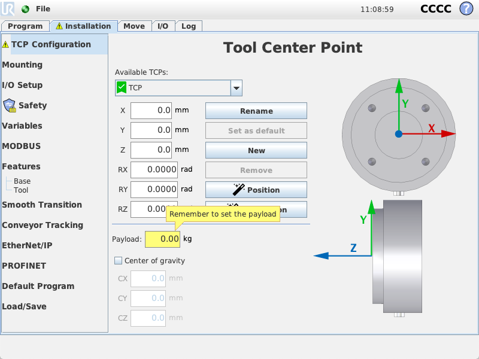The width and height of the screenshot is (479, 359).
Task: Click the wand icon on Position button
Action: pyautogui.click(x=239, y=190)
